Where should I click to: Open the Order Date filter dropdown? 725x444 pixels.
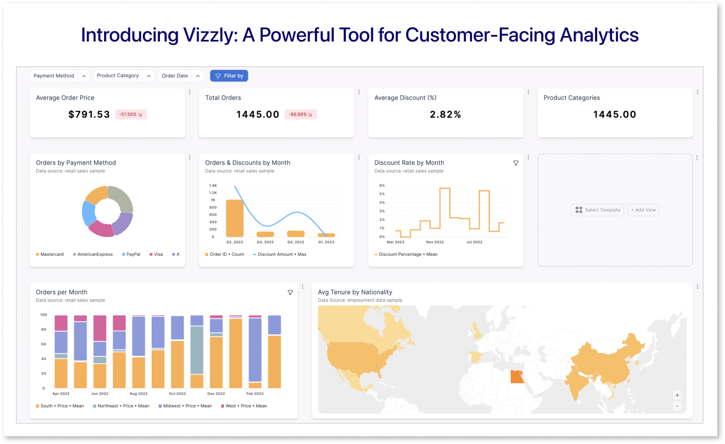point(181,76)
